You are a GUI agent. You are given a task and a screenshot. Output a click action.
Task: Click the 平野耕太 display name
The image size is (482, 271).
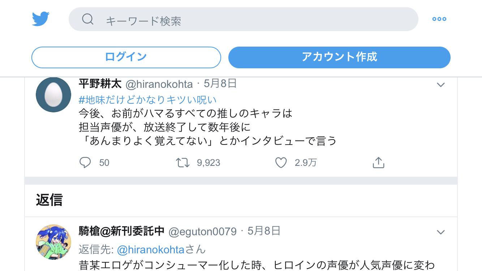point(100,84)
